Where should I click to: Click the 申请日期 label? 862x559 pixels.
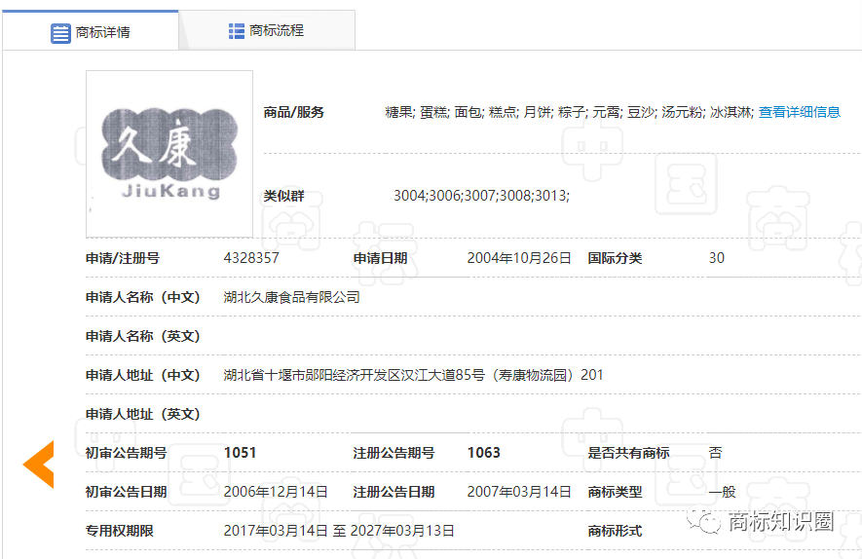(380, 258)
